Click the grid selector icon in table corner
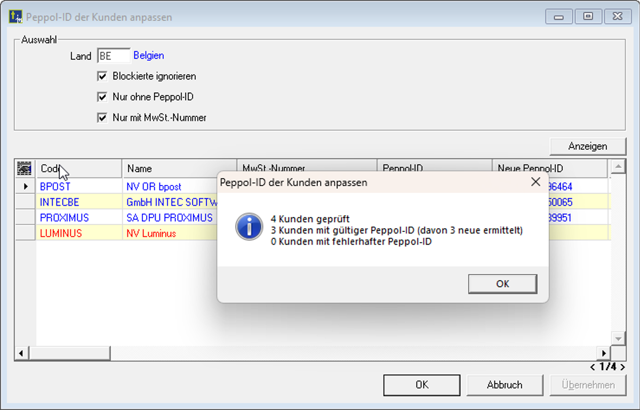This screenshot has height=410, width=640. 25,168
